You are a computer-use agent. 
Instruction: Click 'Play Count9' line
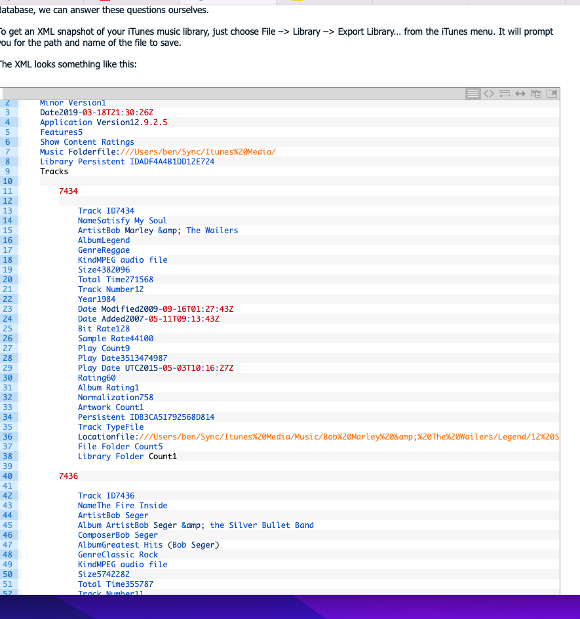coord(104,348)
